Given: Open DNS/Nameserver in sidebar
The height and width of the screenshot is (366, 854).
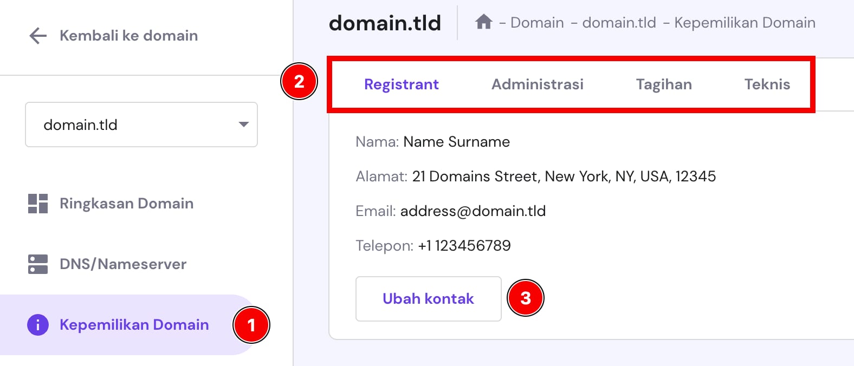Looking at the screenshot, I should (x=123, y=264).
